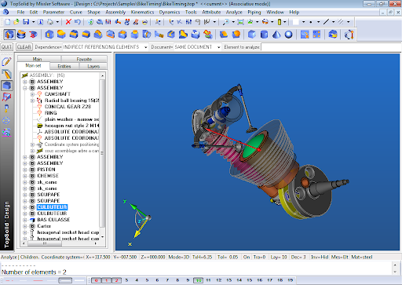This screenshot has width=402, height=285.
Task: Select the magnifier zoom tool
Action: click(x=225, y=22)
